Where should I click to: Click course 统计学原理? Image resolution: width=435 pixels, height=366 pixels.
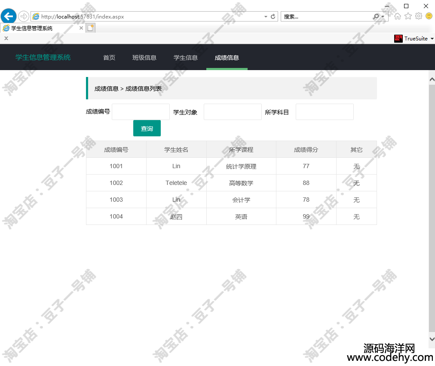coord(241,166)
